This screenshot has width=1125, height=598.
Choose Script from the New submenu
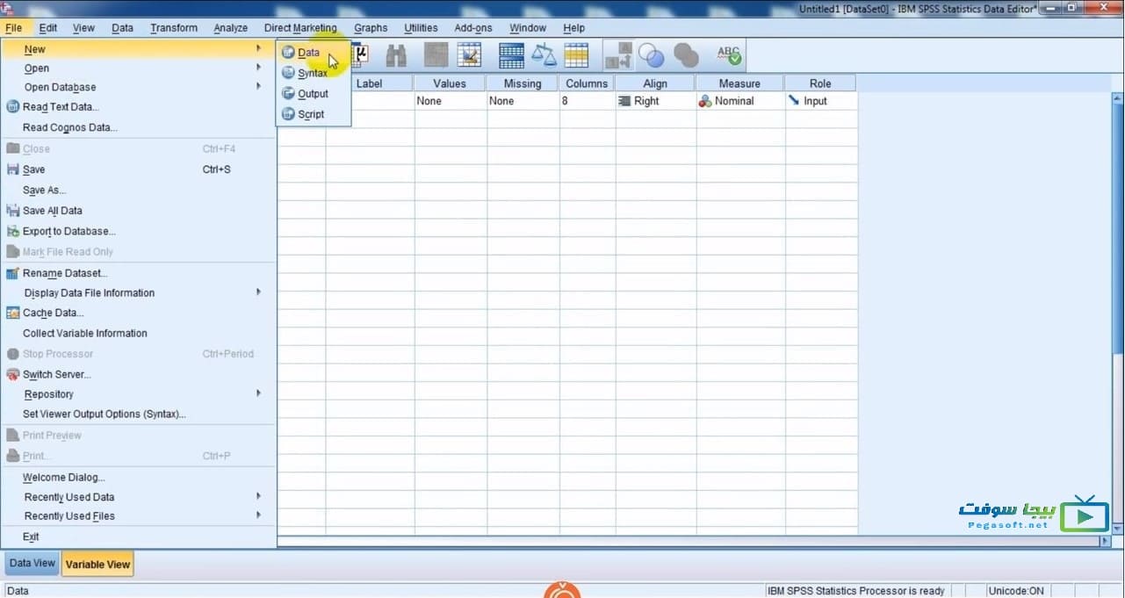click(313, 114)
